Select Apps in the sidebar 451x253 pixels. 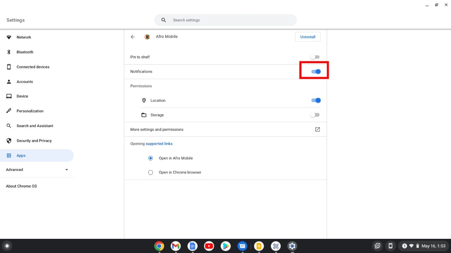tap(37, 155)
